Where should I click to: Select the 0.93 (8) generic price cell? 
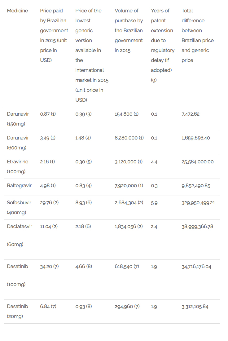pos(84,306)
